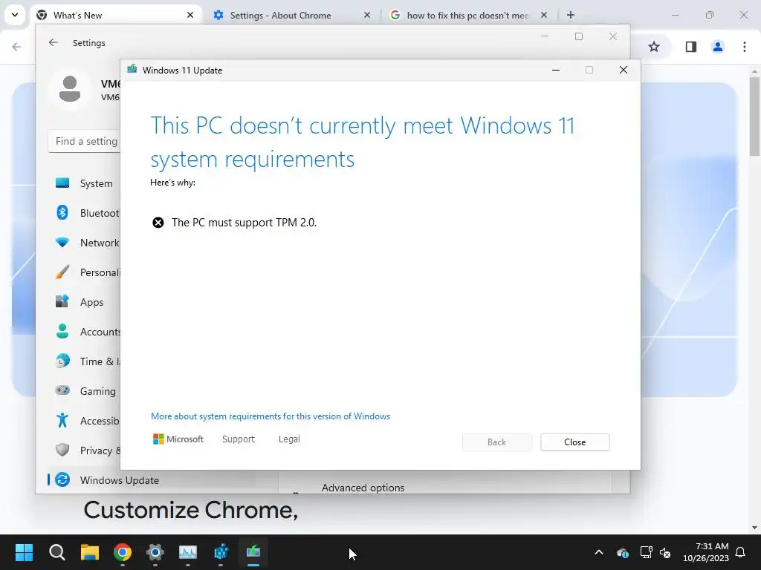Open Advanced options in Settings window
The image size is (761, 570).
[363, 488]
